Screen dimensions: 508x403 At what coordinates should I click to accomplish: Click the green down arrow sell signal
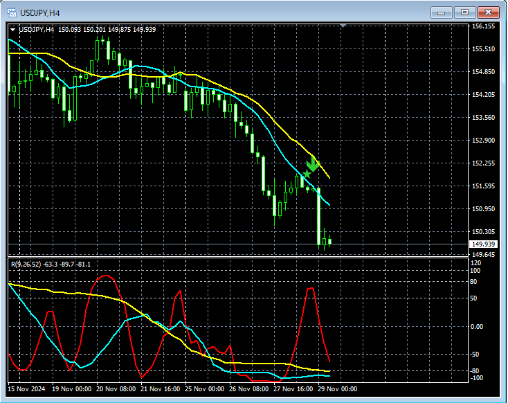(313, 164)
